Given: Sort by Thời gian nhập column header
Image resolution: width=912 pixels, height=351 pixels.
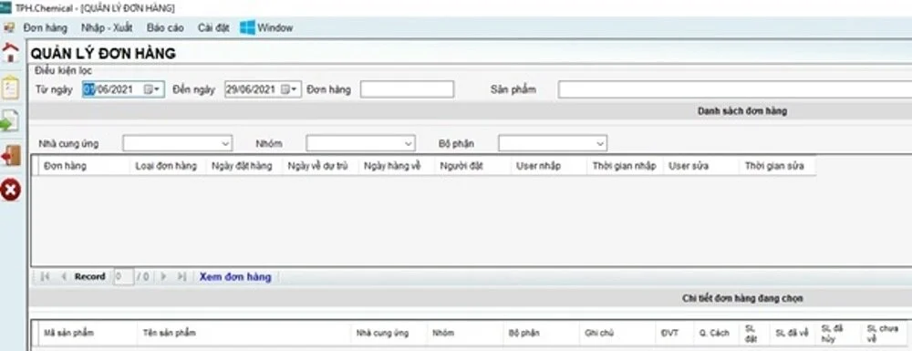Looking at the screenshot, I should pos(625,166).
